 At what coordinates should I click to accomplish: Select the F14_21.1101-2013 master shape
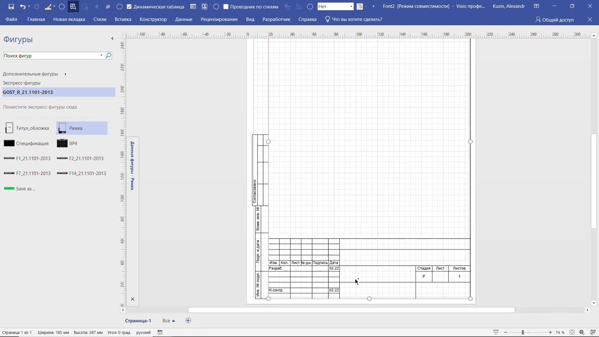(x=82, y=173)
